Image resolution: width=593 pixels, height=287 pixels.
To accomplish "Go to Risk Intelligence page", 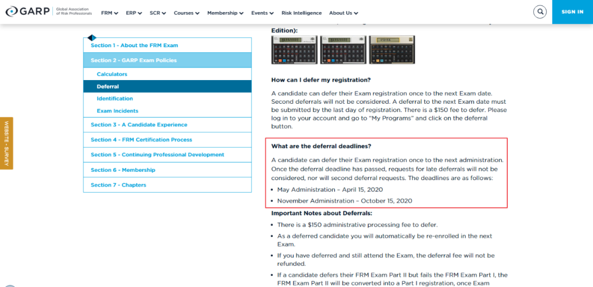I will [301, 13].
